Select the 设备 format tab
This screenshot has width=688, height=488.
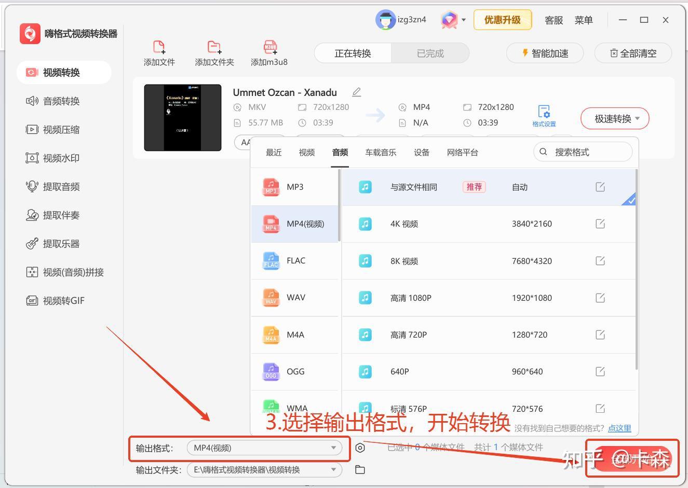pos(422,152)
